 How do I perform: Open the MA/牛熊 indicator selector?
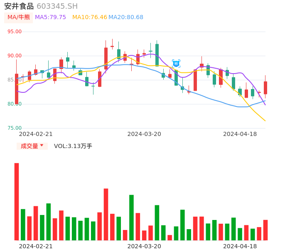pyautogui.click(x=19, y=17)
